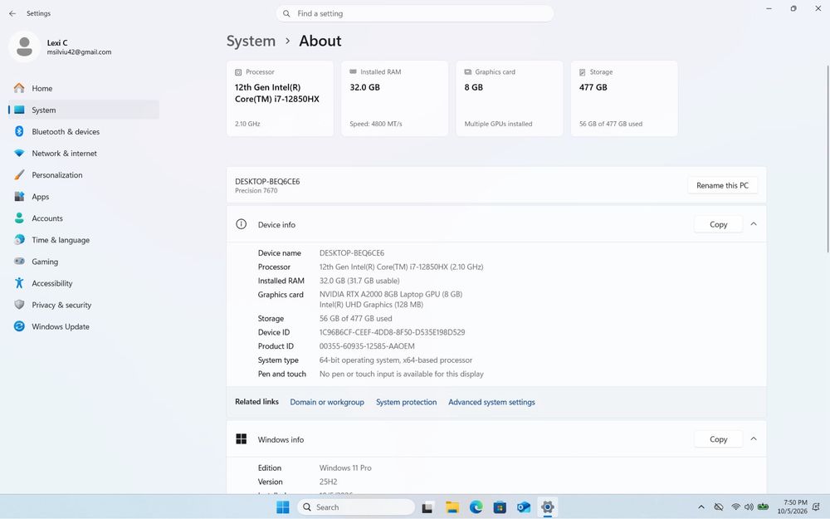This screenshot has width=830, height=519.
Task: Open System protection link
Action: 407,402
